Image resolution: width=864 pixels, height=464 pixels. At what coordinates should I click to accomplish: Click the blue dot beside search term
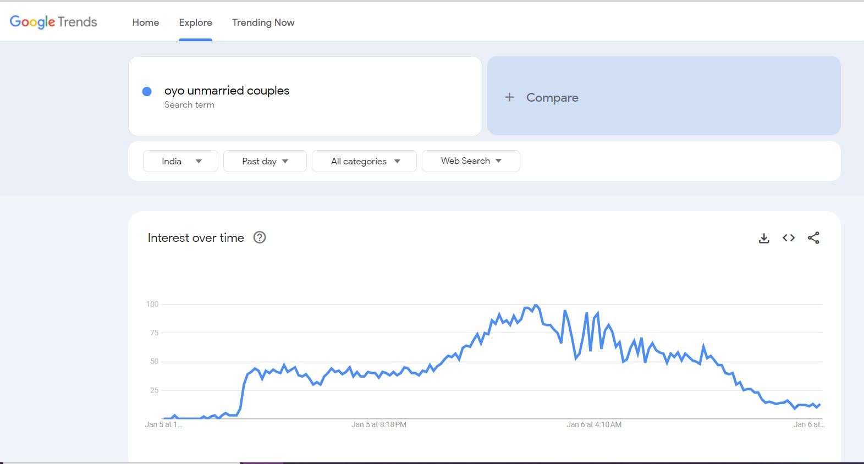tap(147, 92)
